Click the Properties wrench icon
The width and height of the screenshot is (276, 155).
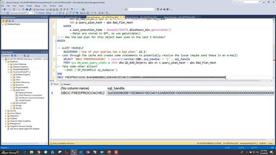161,9
